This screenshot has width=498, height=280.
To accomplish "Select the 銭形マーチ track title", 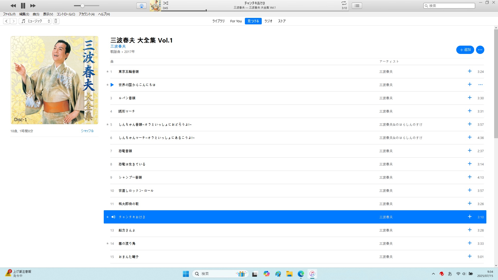I will (127, 111).
